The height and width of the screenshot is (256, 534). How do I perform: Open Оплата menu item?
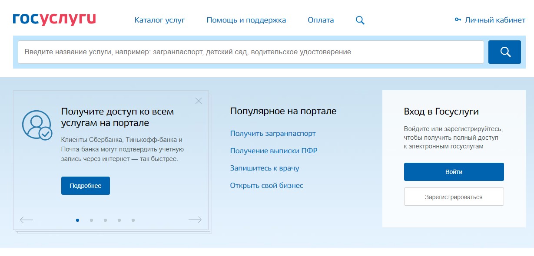[x=321, y=20]
